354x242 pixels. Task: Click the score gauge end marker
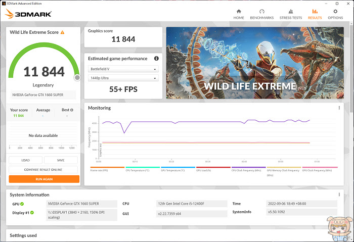77,78
